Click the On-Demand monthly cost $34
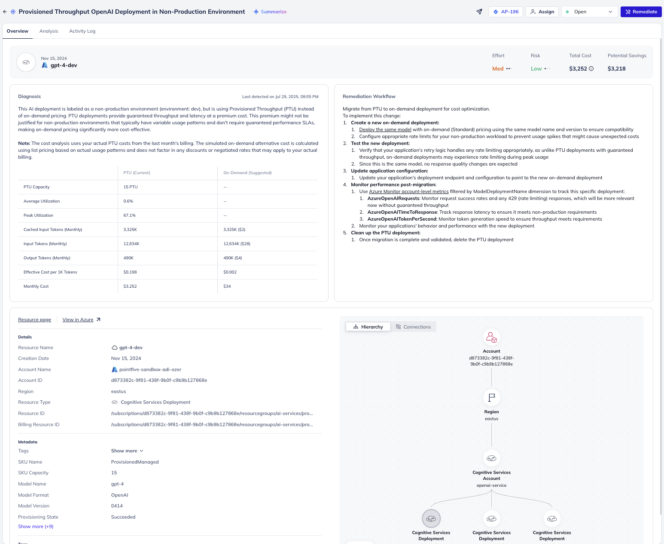The height and width of the screenshot is (544, 664). (227, 286)
